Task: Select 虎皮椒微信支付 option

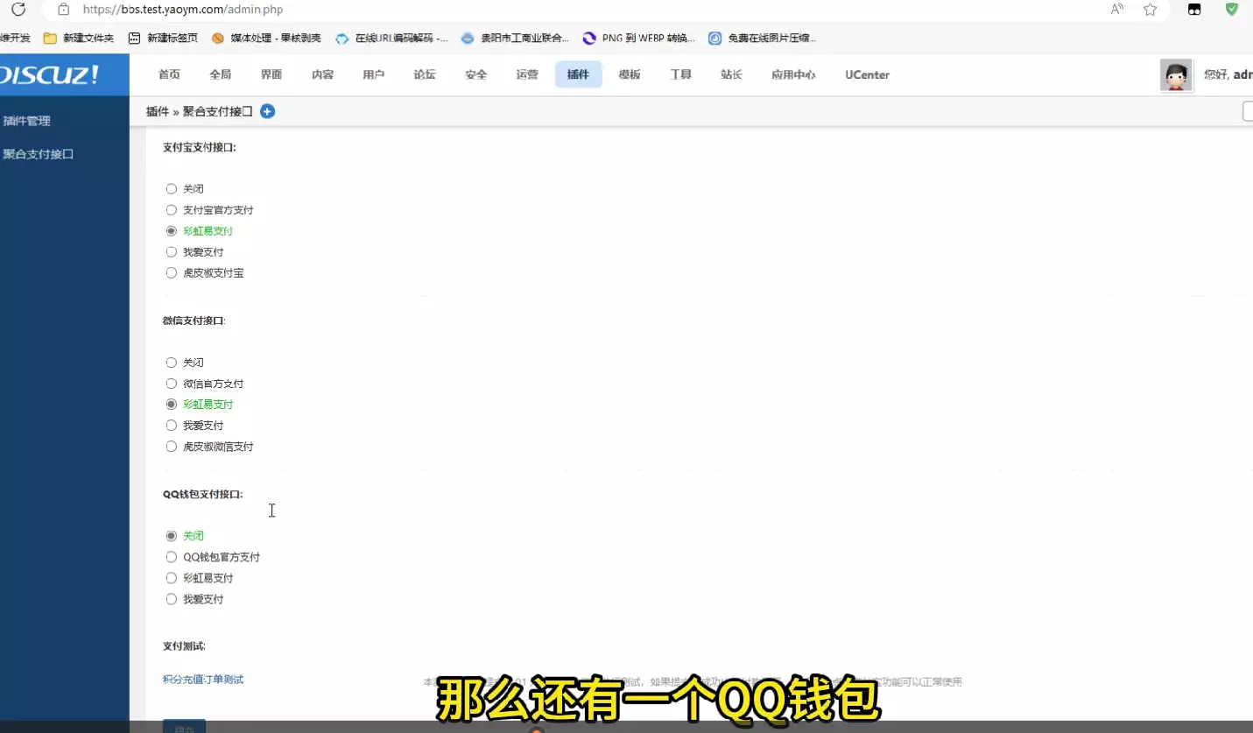Action: pos(172,447)
